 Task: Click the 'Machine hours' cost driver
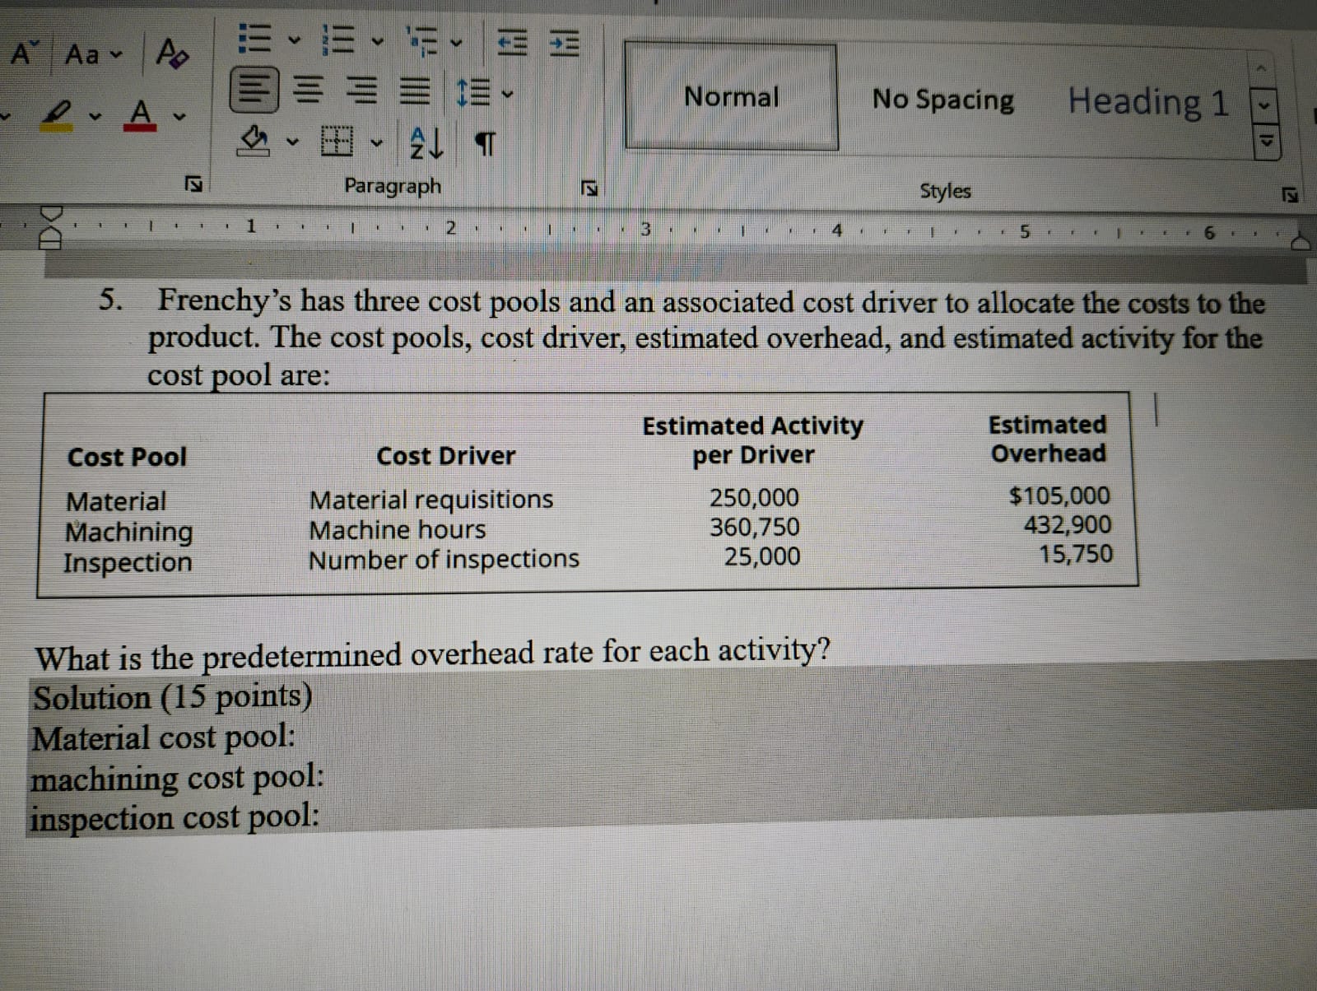pyautogui.click(x=398, y=530)
